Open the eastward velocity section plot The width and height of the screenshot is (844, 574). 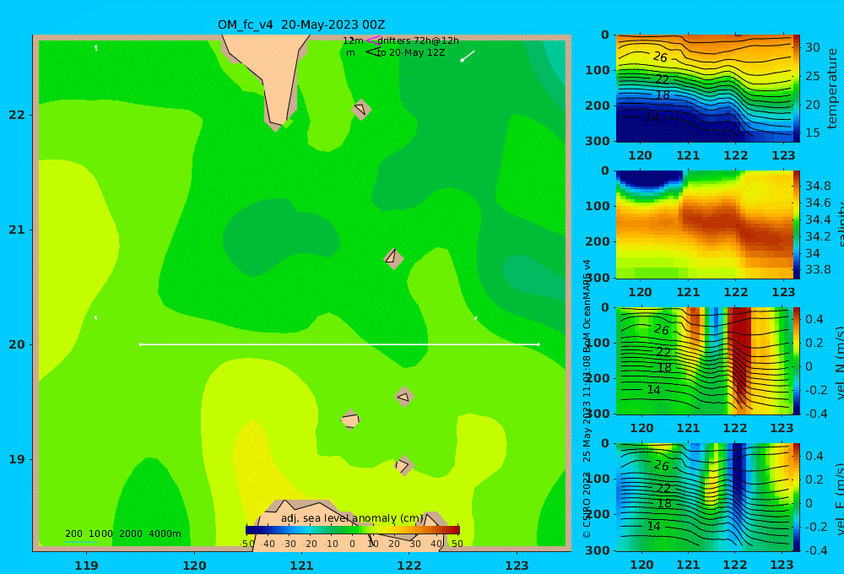coord(704,497)
